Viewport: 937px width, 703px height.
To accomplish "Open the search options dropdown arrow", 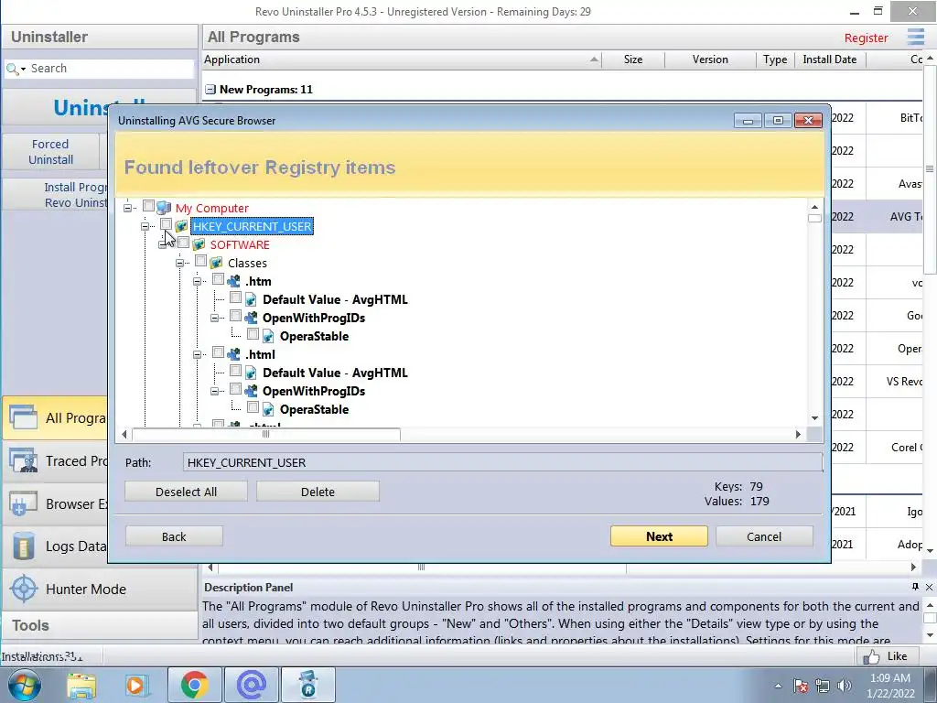I will 23,70.
